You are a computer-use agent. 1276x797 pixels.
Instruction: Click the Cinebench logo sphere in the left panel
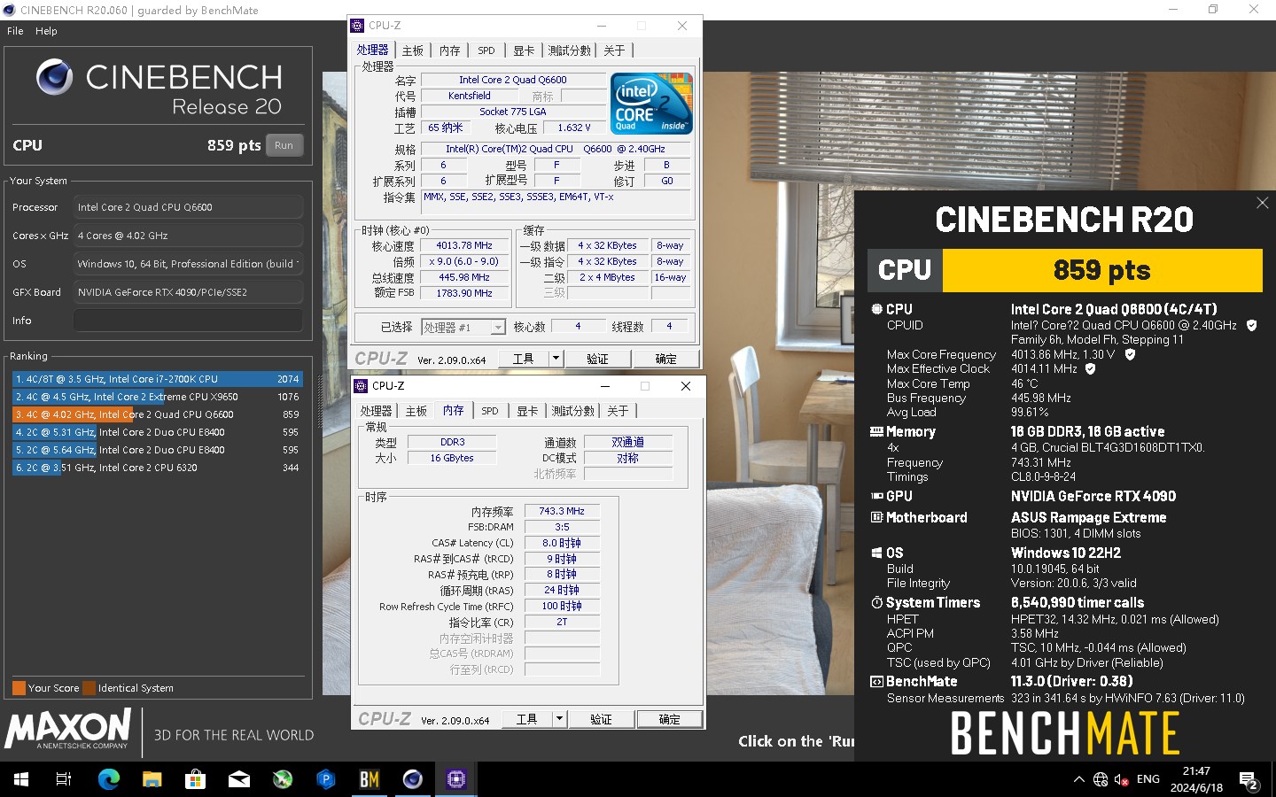coord(54,77)
